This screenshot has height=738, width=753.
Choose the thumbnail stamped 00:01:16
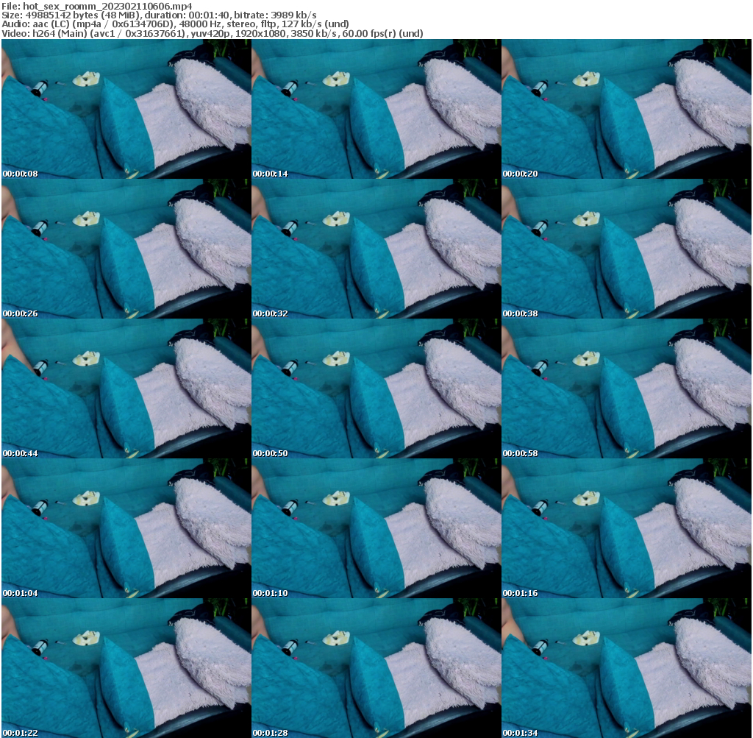[626, 528]
